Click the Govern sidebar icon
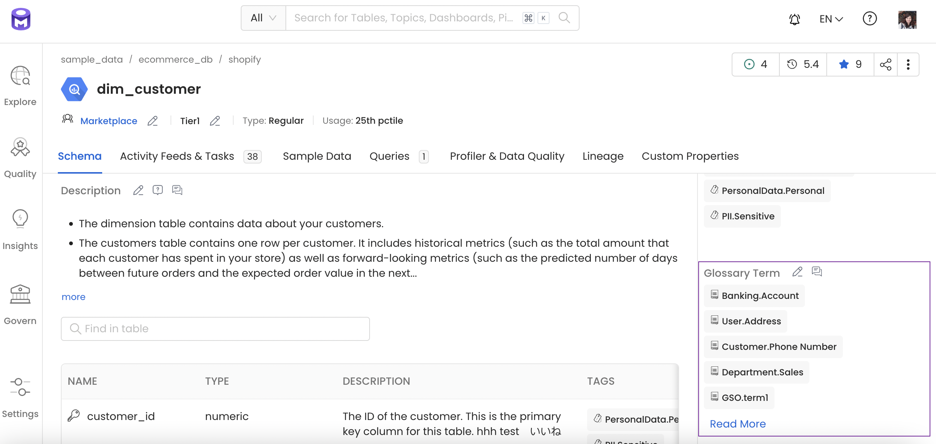 coord(21,295)
